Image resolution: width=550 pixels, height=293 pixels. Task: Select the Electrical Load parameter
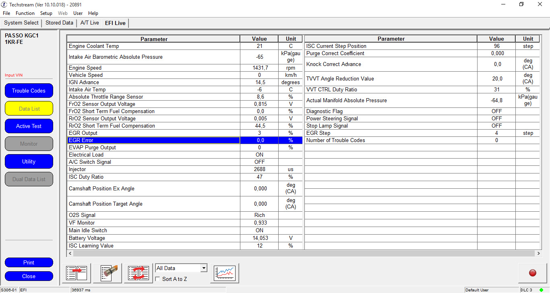[184, 155]
